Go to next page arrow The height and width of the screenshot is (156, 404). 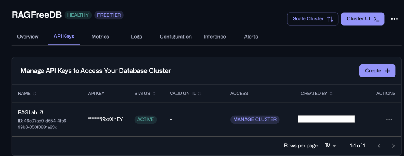click(x=393, y=146)
